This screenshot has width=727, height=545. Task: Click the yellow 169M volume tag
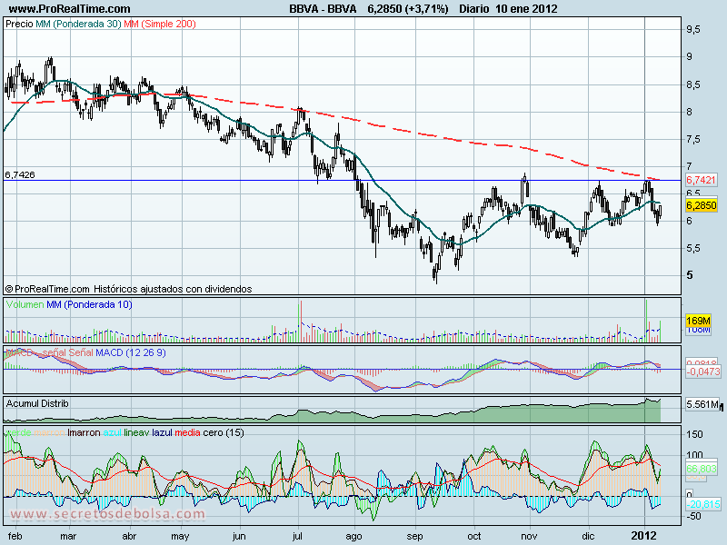click(x=698, y=321)
